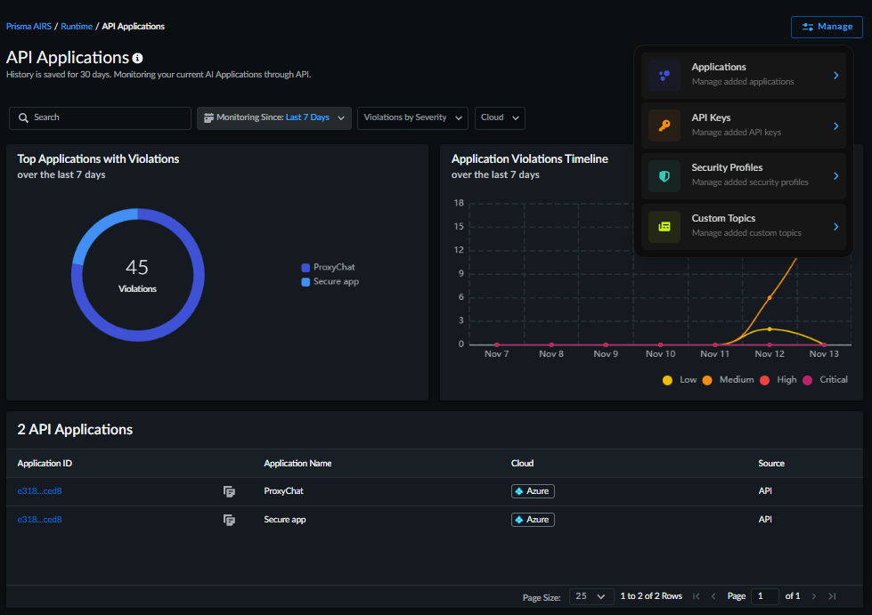Click the API Keys key icon
The width and height of the screenshot is (872, 615).
coord(664,125)
